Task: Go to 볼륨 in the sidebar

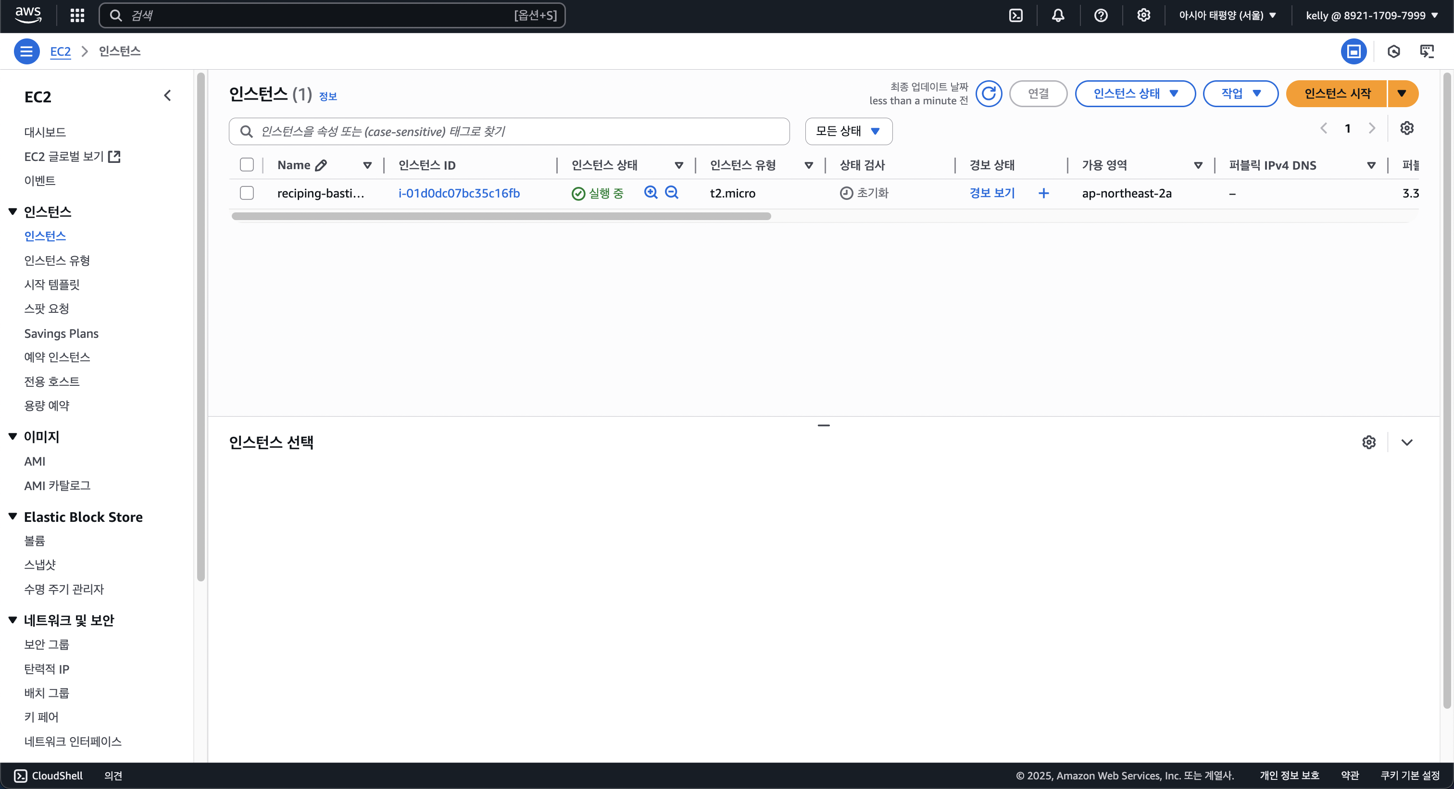Action: 35,540
